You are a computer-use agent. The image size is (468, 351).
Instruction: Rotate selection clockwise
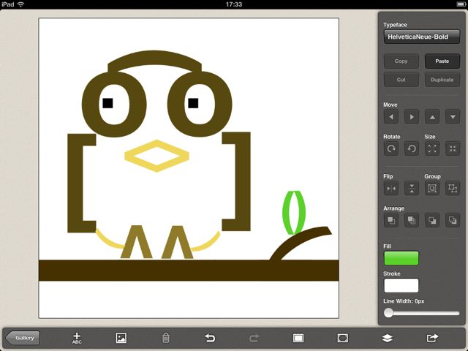pos(391,148)
